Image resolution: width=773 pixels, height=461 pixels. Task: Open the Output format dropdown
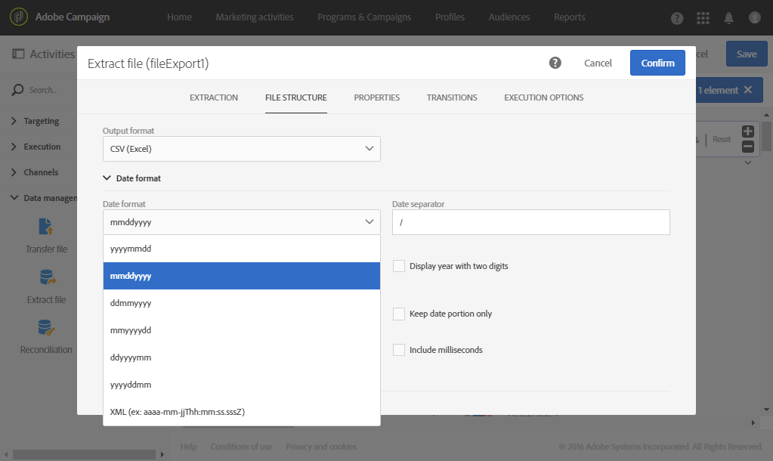242,149
